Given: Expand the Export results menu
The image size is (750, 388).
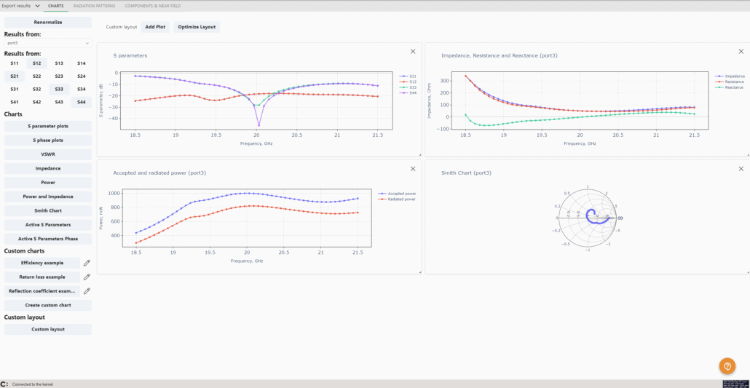Looking at the screenshot, I should coord(21,6).
